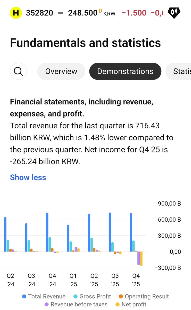Image resolution: width=191 pixels, height=310 pixels.
Task: Tap the Fundamentals and statistics heading
Action: point(85,43)
